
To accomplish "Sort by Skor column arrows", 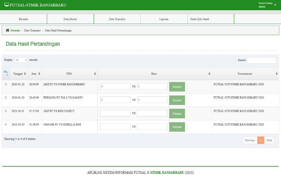I will tap(209, 74).
